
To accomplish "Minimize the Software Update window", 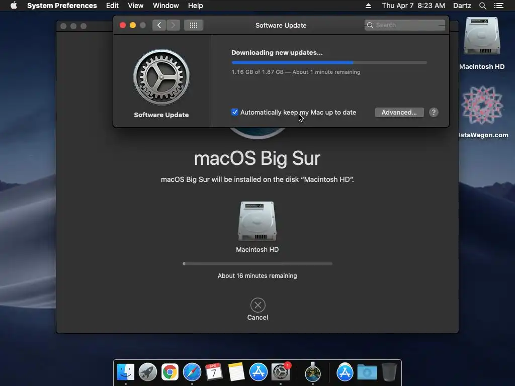I will tap(133, 25).
